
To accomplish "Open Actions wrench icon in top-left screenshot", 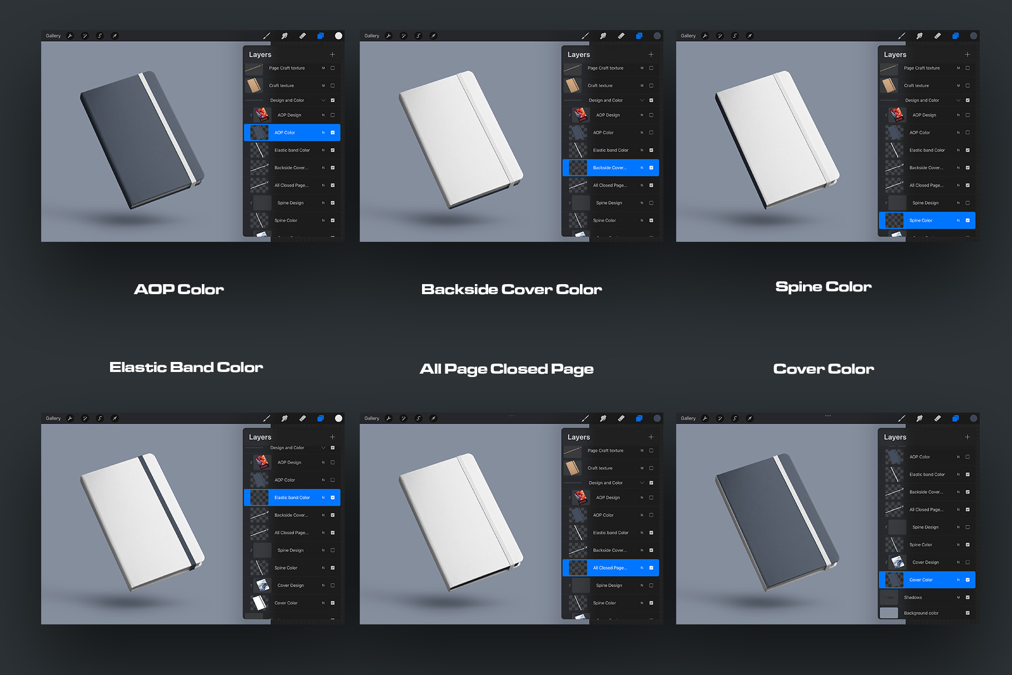I will [x=70, y=36].
